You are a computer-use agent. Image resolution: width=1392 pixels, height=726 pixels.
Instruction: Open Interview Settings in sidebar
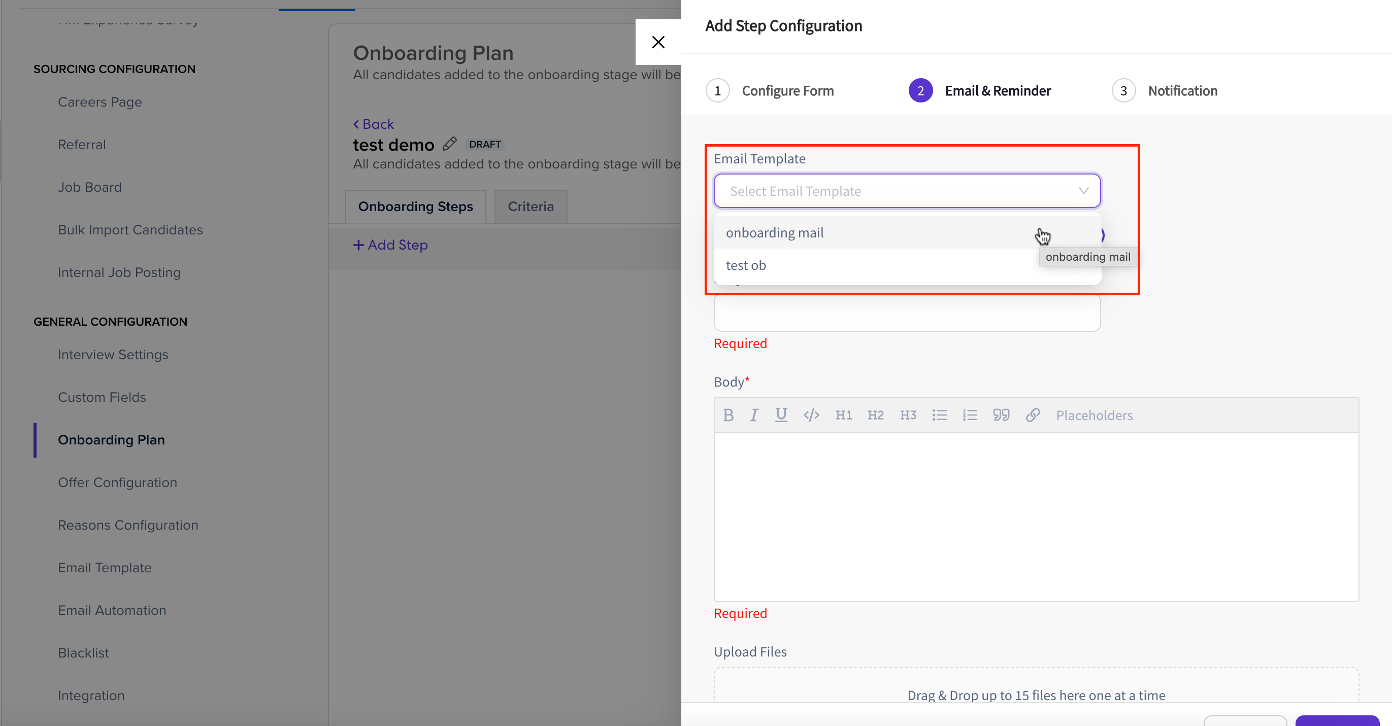113,354
